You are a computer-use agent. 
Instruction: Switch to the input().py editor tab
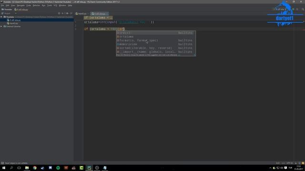81,14
